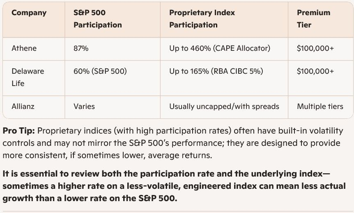The width and height of the screenshot is (354, 213).
Task: Click the Proprietary Index Participation header
Action: 202,19
